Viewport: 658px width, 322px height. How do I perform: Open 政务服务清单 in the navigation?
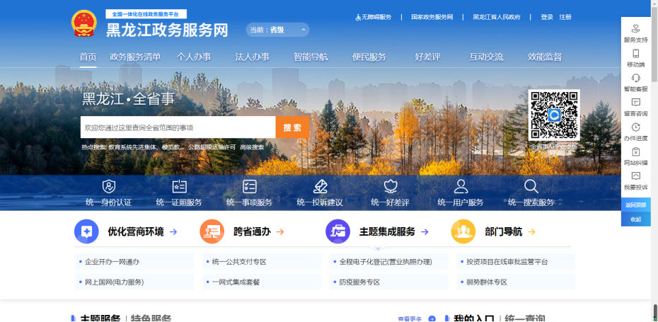[135, 57]
